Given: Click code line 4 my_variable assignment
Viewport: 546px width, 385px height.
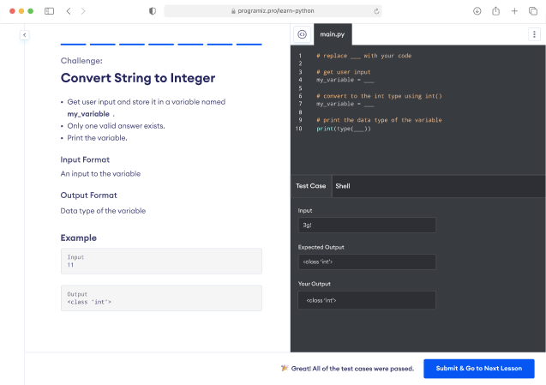Looking at the screenshot, I should click(345, 80).
